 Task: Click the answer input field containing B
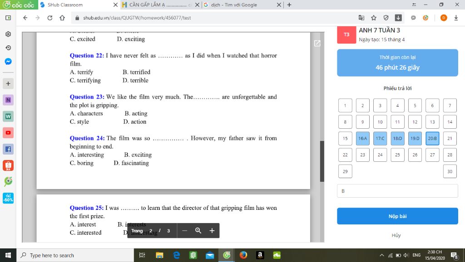(397, 191)
